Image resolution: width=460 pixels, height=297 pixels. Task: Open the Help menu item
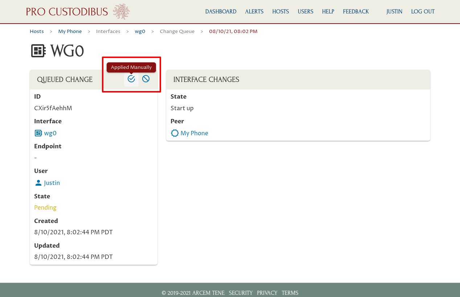pyautogui.click(x=328, y=12)
